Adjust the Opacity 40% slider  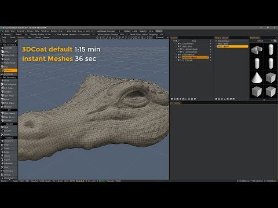[146, 31]
